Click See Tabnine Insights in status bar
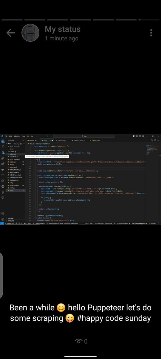 point(139,223)
